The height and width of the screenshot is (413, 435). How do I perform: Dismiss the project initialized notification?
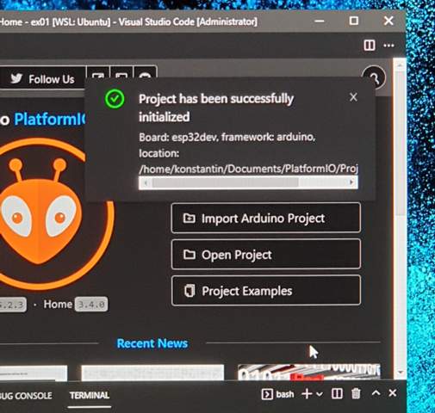point(353,97)
